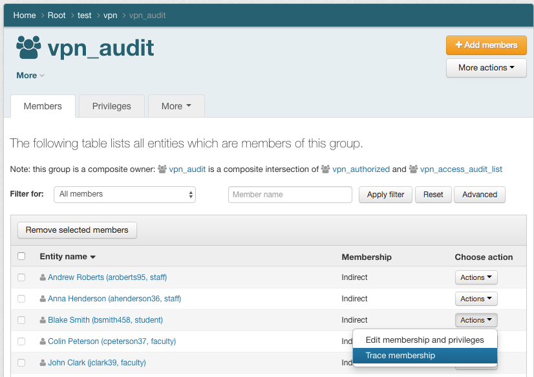
Task: Click group icon before vpn_access_audit_list link
Action: click(x=413, y=169)
